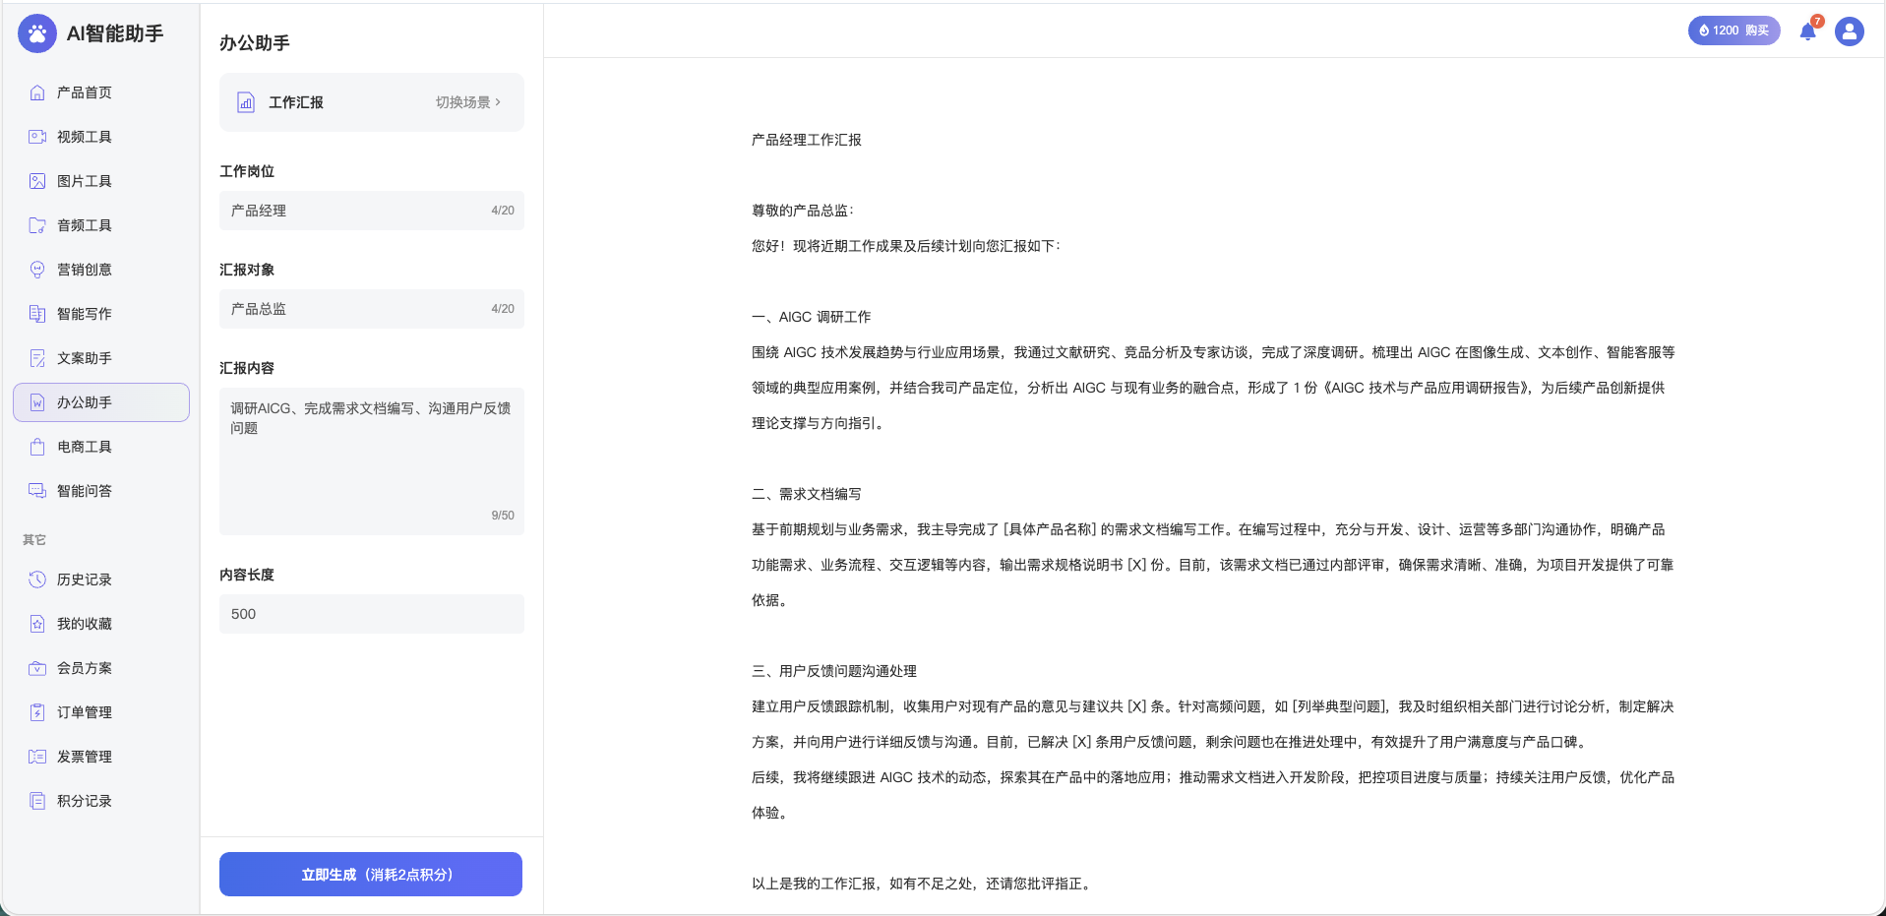This screenshot has height=916, width=1886.
Task: Click the 历史记录 clock icon
Action: pos(37,580)
